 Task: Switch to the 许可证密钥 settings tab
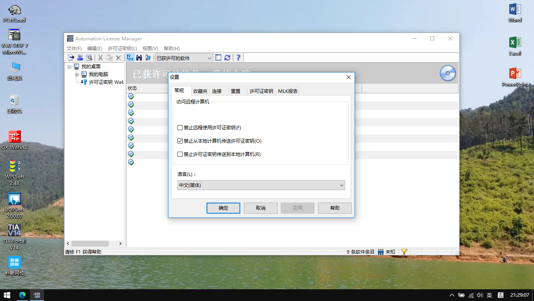(x=261, y=91)
